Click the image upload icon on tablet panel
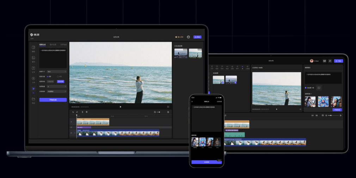 pyautogui.click(x=319, y=87)
